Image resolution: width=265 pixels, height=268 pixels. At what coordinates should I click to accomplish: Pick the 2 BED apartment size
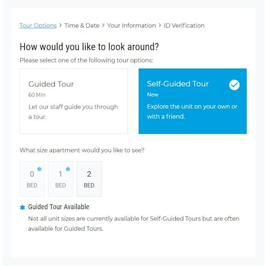[89, 179]
